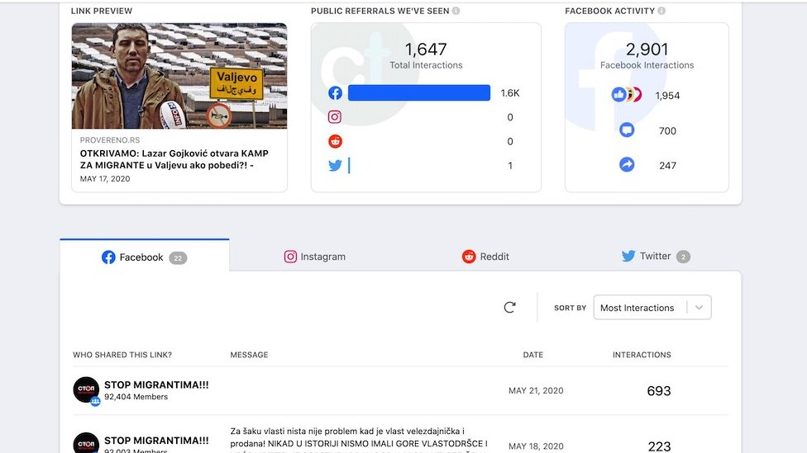Click info icon beside Facebook Activity heading

coord(661,12)
